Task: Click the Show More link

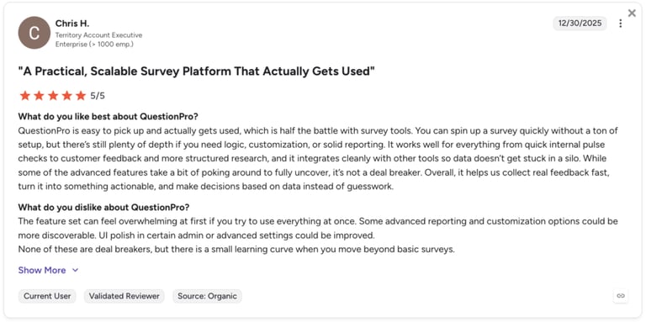Action: tap(42, 270)
